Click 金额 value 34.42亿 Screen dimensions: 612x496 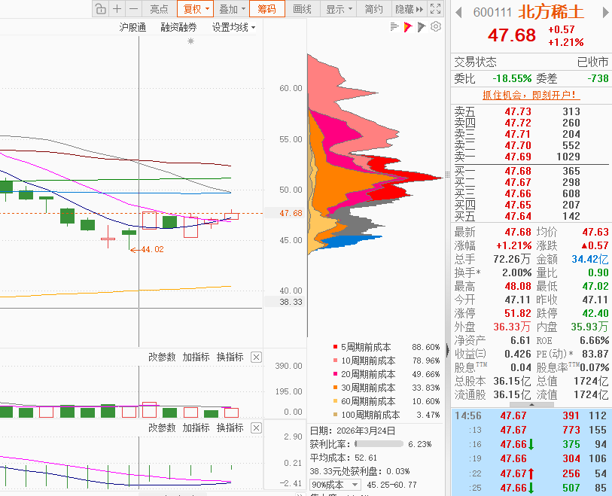click(x=589, y=259)
